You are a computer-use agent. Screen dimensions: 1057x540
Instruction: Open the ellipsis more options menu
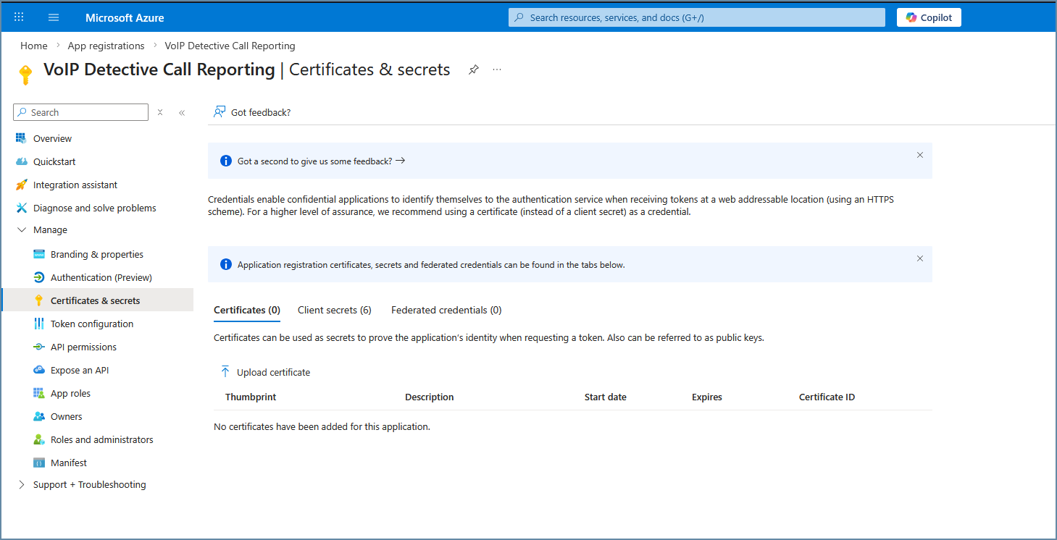(x=497, y=69)
